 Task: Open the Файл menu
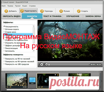click(x=4, y=6)
